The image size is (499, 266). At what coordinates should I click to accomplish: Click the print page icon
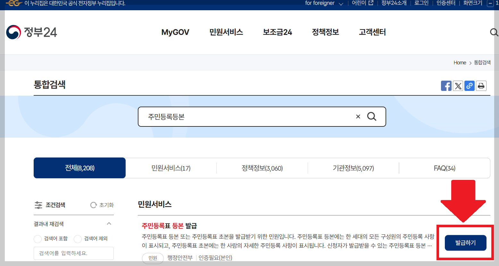481,85
